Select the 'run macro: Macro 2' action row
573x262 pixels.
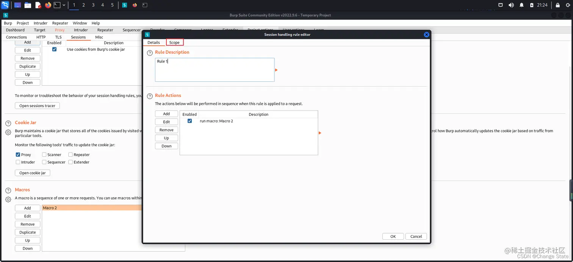pyautogui.click(x=249, y=121)
